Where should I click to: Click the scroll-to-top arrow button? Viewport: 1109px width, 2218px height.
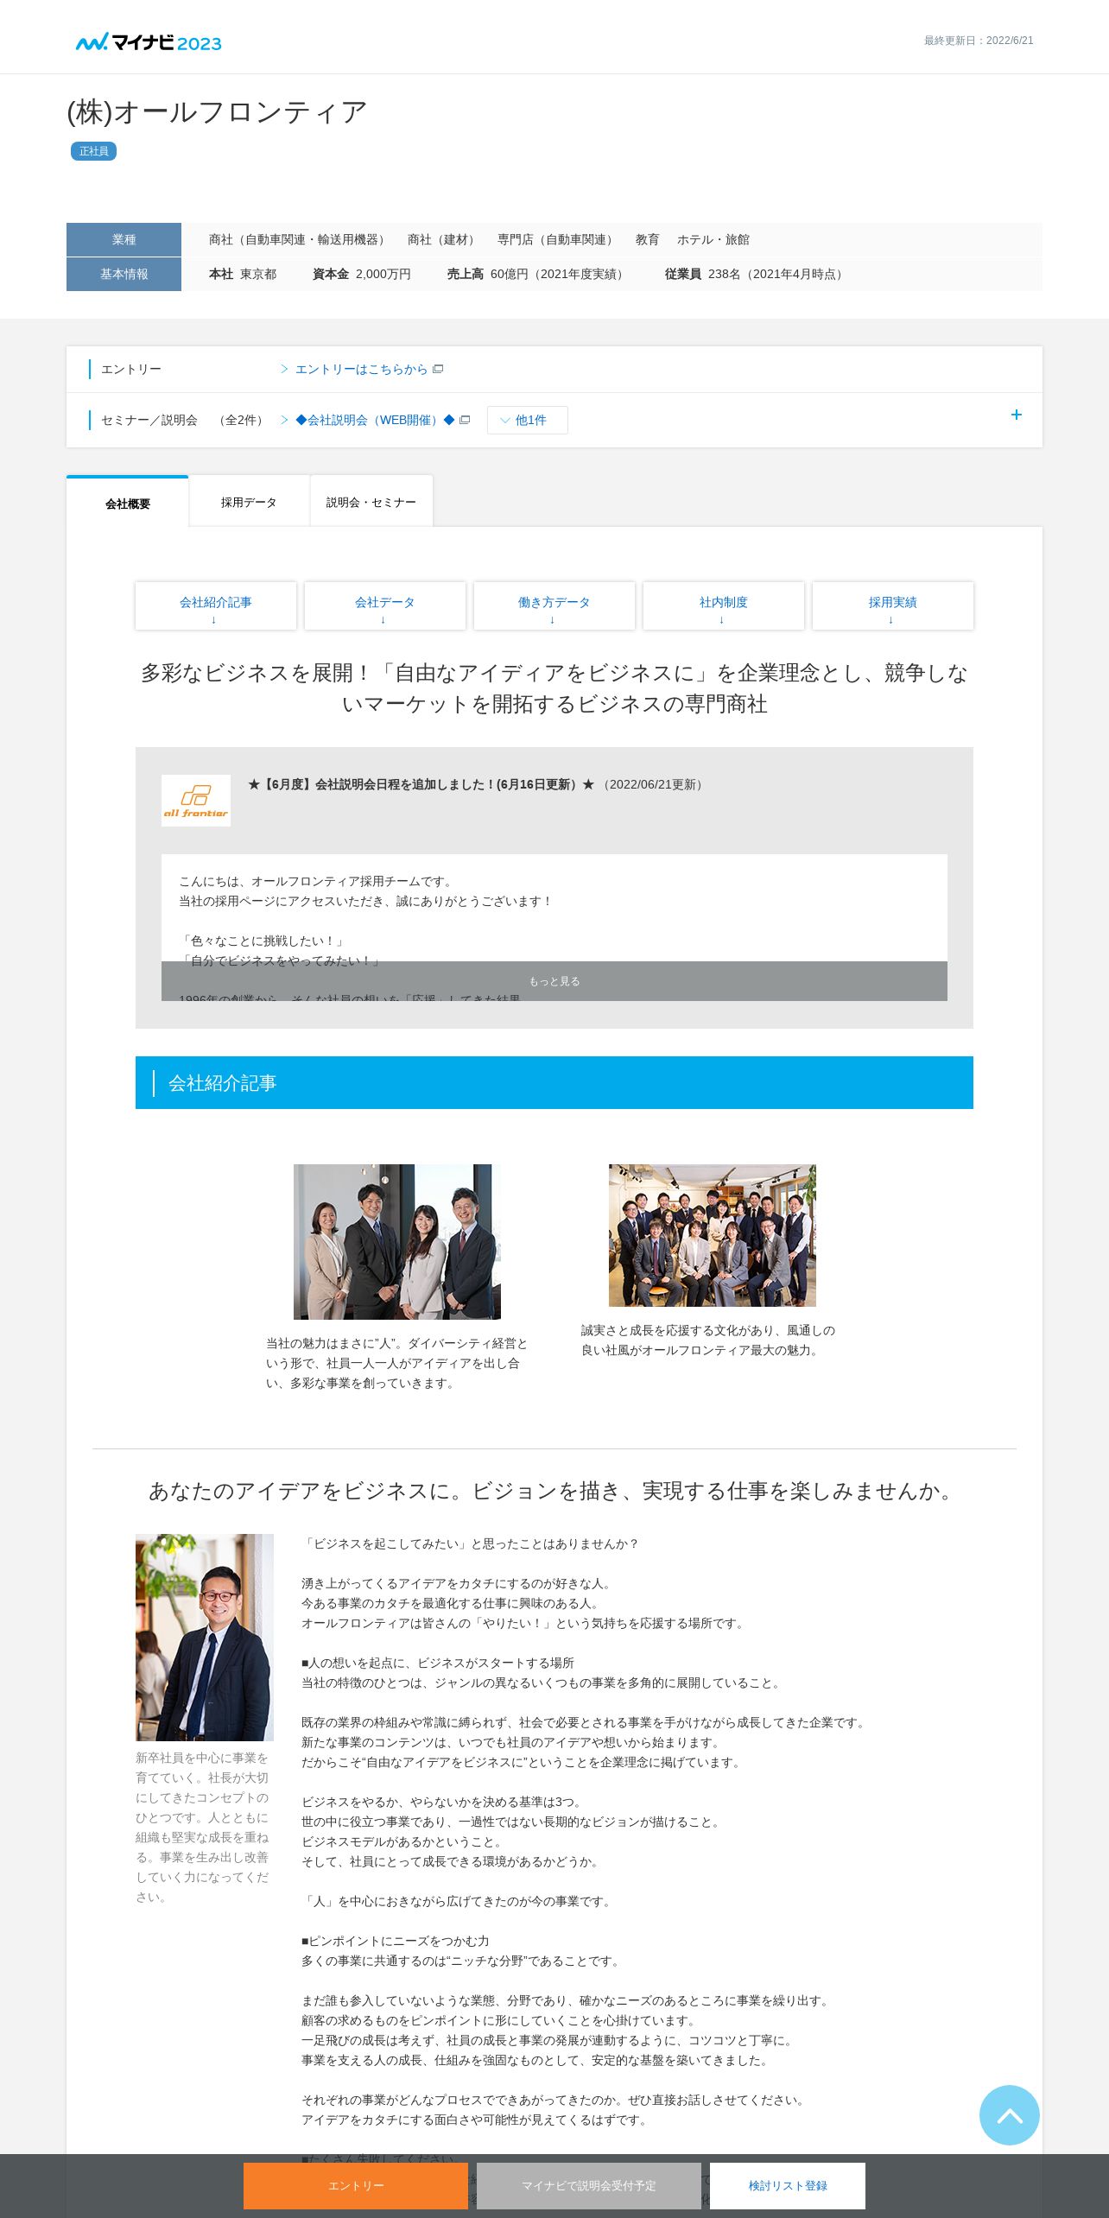(1009, 2114)
